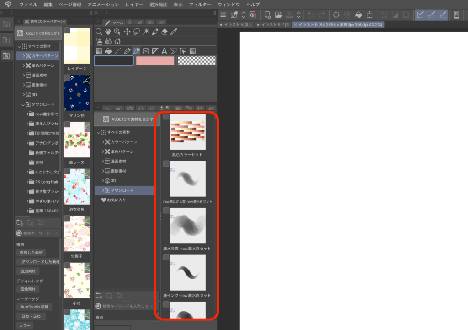Select the Move Layer cross-arrows tool
The width and height of the screenshot is (468, 330).
pos(127,32)
